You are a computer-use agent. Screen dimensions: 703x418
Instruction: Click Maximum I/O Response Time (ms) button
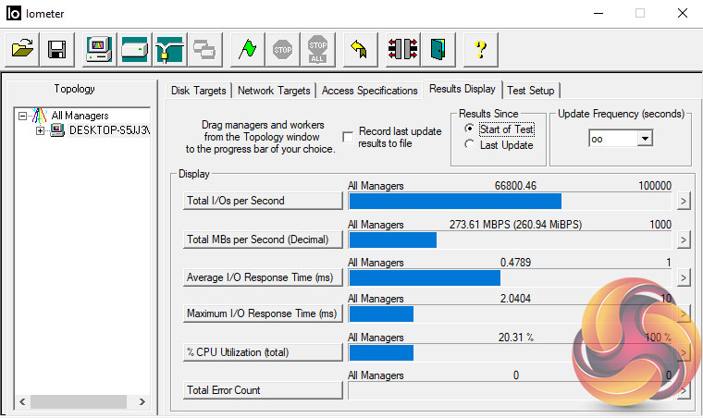coord(263,313)
